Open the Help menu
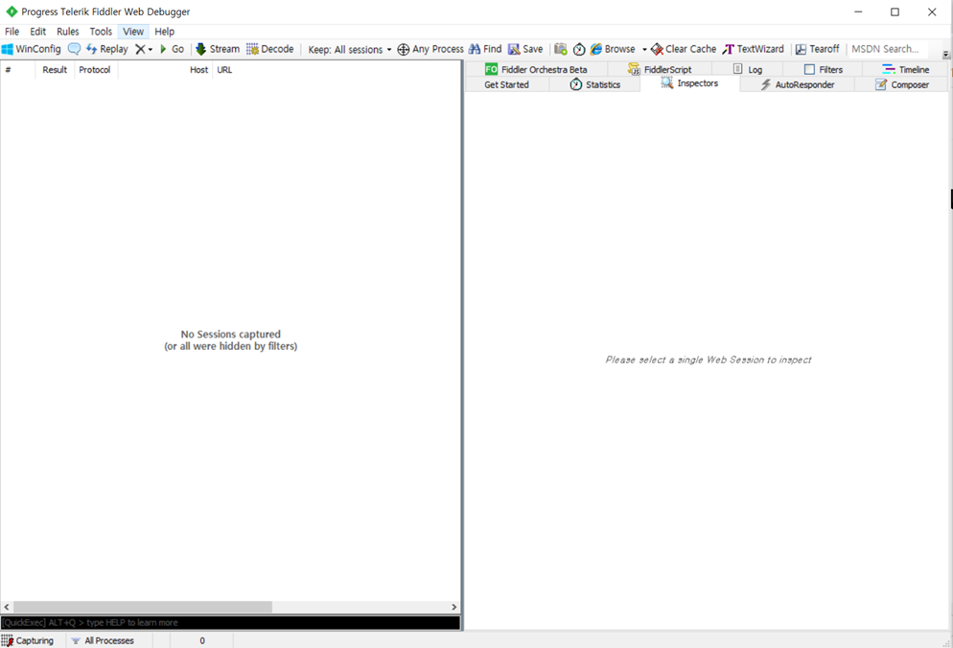 point(164,32)
